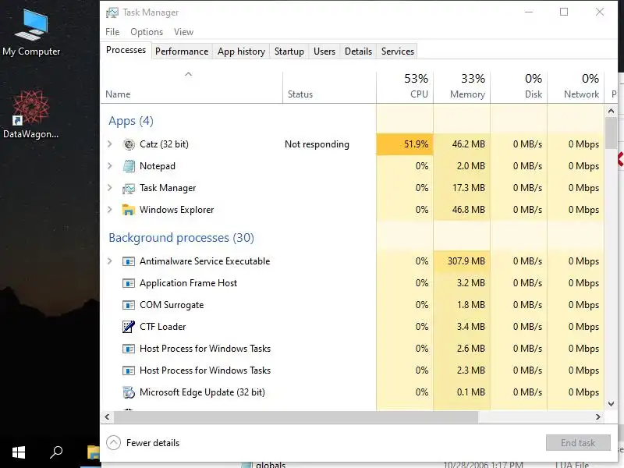The image size is (624, 468).
Task: Click the Microsoft Edge Update icon
Action: 129,392
